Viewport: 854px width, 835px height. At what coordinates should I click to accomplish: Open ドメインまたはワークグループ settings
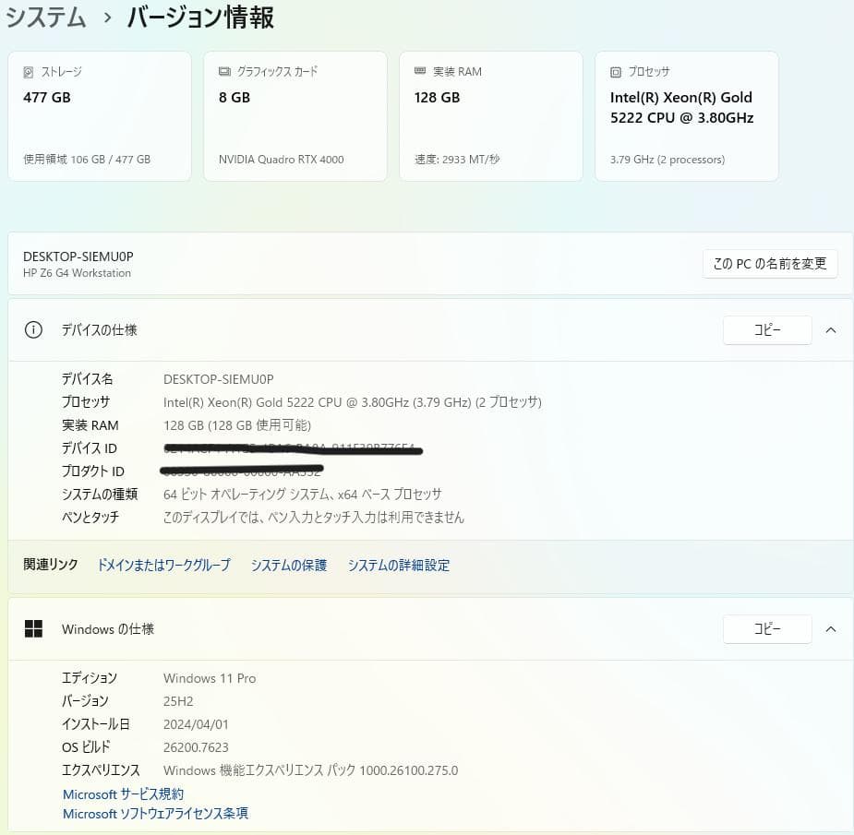(163, 565)
